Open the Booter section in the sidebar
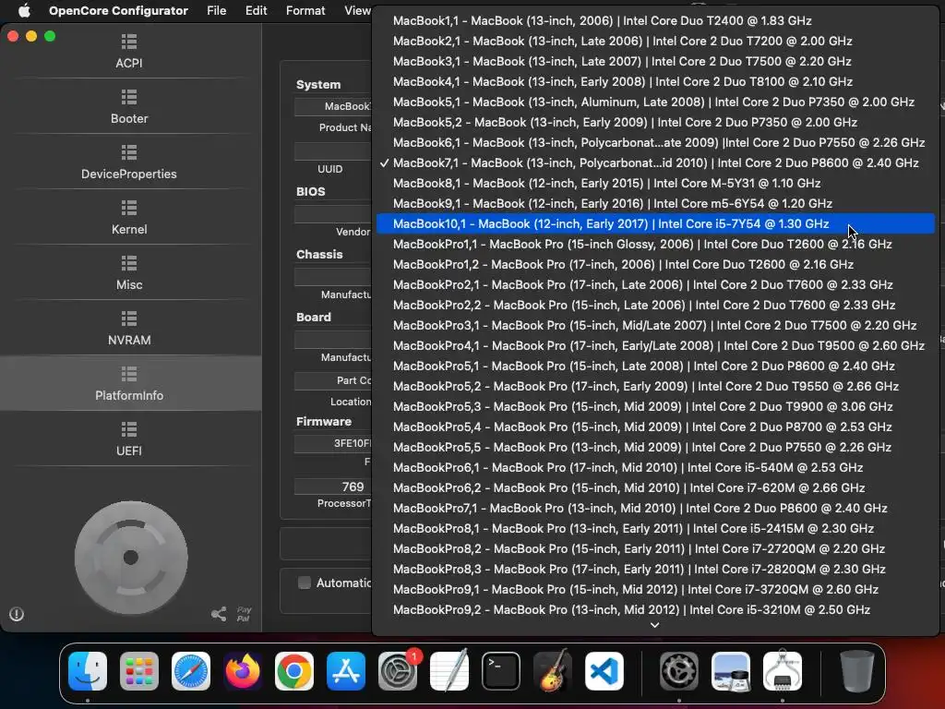The width and height of the screenshot is (945, 709). pos(129,107)
